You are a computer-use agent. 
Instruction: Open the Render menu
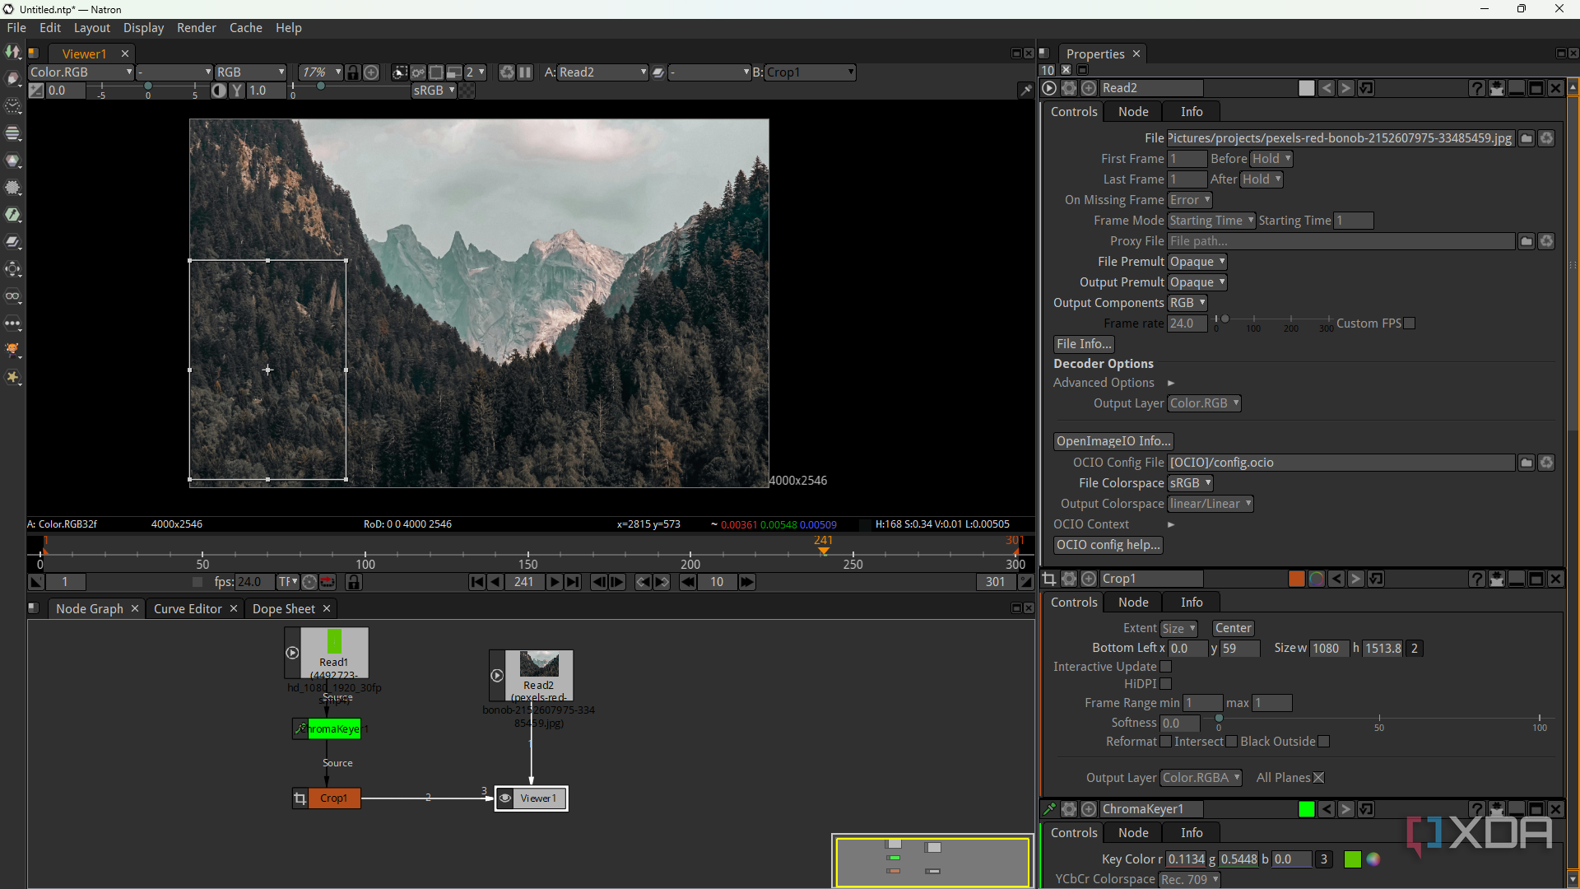click(x=196, y=28)
